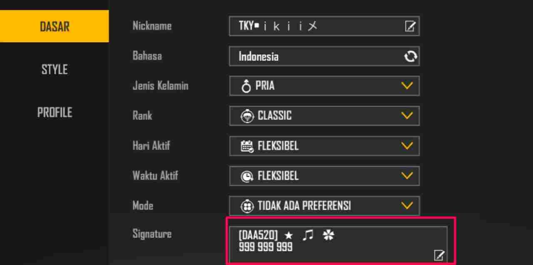
Task: Click the male gender symbol icon
Action: tap(246, 87)
